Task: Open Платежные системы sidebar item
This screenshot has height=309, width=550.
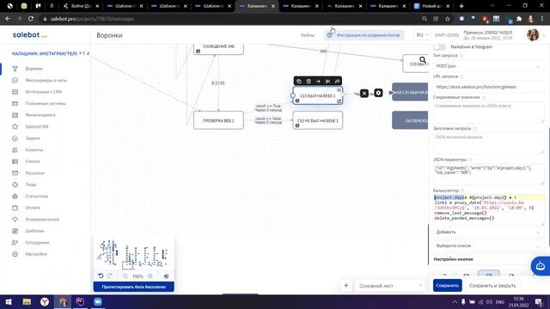Action: (x=46, y=103)
